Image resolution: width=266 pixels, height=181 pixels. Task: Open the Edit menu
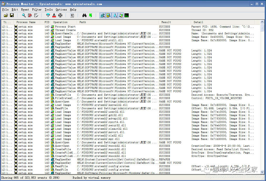coord(15,10)
